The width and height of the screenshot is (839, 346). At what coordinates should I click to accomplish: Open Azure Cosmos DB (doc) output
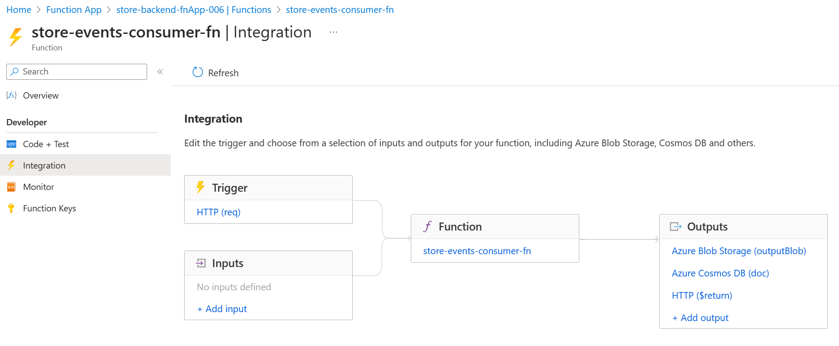(720, 273)
